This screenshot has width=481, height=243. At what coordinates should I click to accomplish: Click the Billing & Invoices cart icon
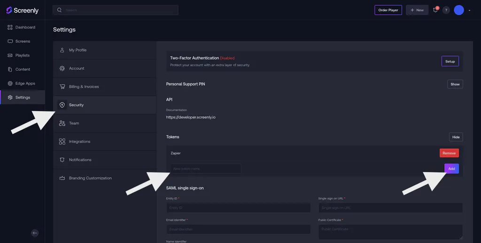click(62, 86)
